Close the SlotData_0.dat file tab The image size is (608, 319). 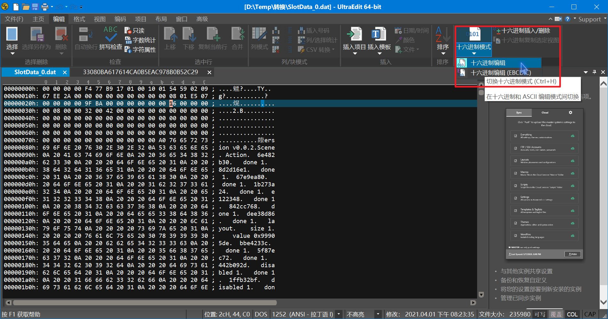click(x=65, y=72)
